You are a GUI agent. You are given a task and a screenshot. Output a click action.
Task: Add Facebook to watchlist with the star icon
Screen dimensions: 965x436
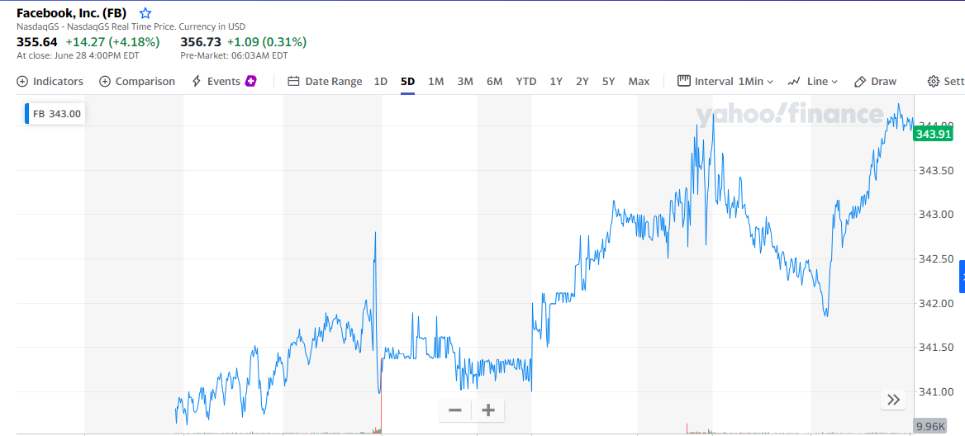[145, 13]
